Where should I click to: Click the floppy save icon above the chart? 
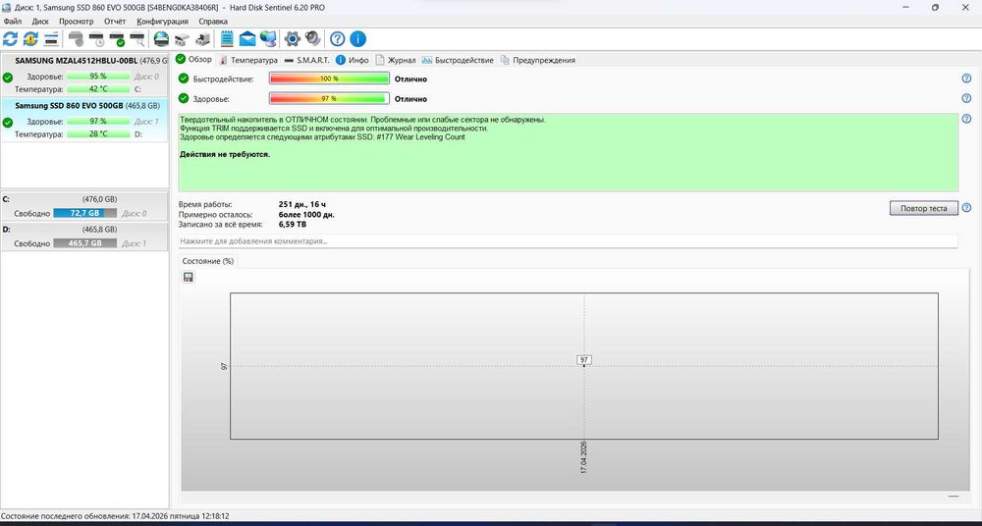188,277
